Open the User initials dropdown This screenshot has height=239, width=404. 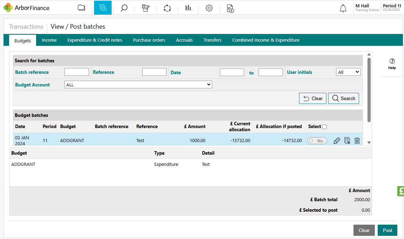(x=348, y=72)
